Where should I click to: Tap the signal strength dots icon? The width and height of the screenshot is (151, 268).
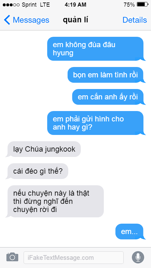pyautogui.click(x=11, y=5)
